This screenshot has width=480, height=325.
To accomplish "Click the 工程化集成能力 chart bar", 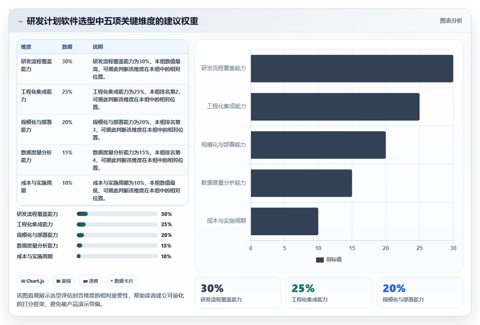I will [x=335, y=106].
